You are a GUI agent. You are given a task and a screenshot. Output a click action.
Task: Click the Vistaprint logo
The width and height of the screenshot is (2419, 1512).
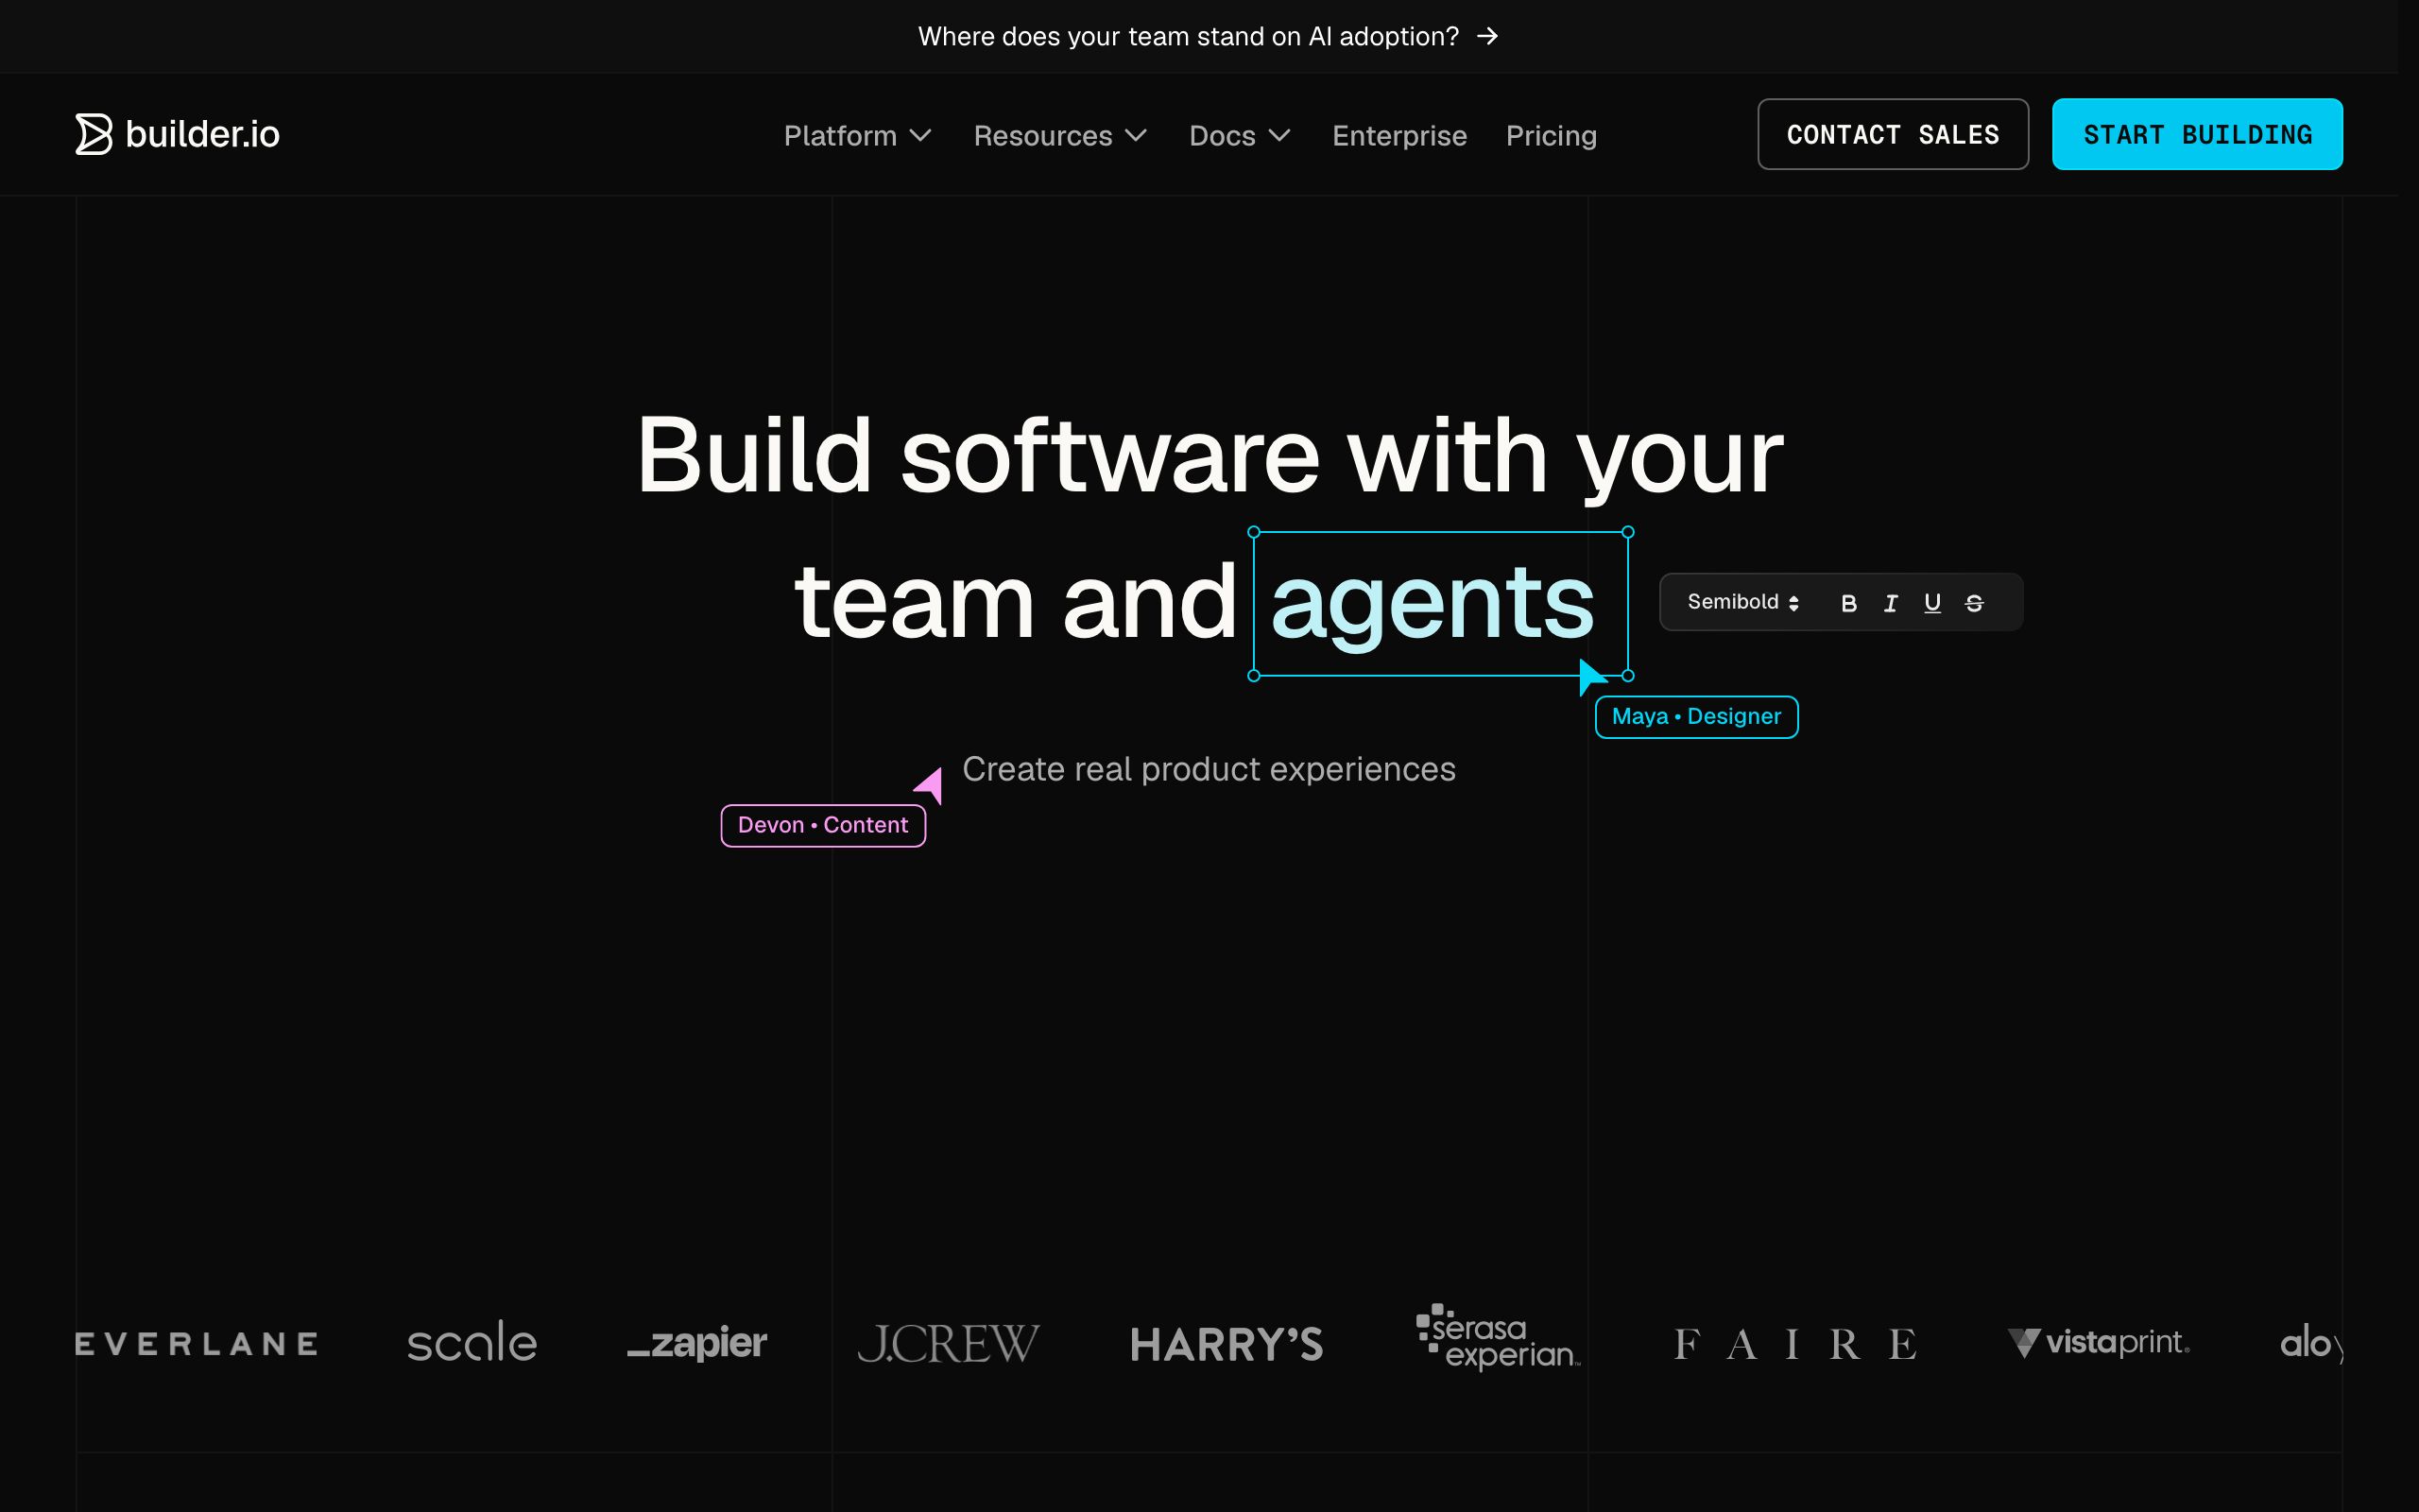pos(2098,1342)
